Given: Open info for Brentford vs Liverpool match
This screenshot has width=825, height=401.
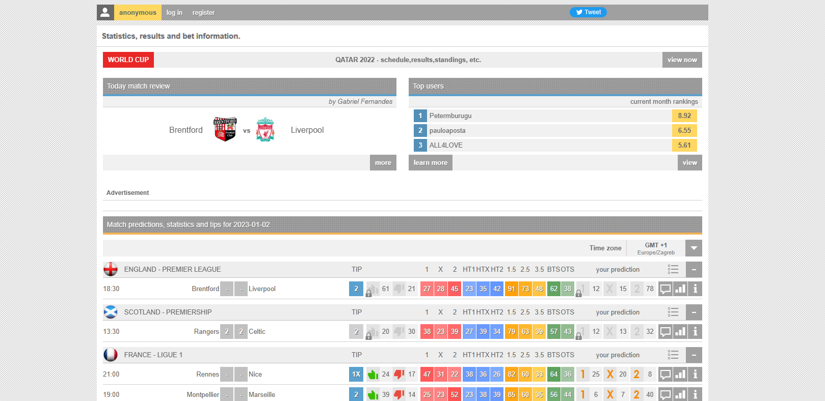Looking at the screenshot, I should [695, 289].
